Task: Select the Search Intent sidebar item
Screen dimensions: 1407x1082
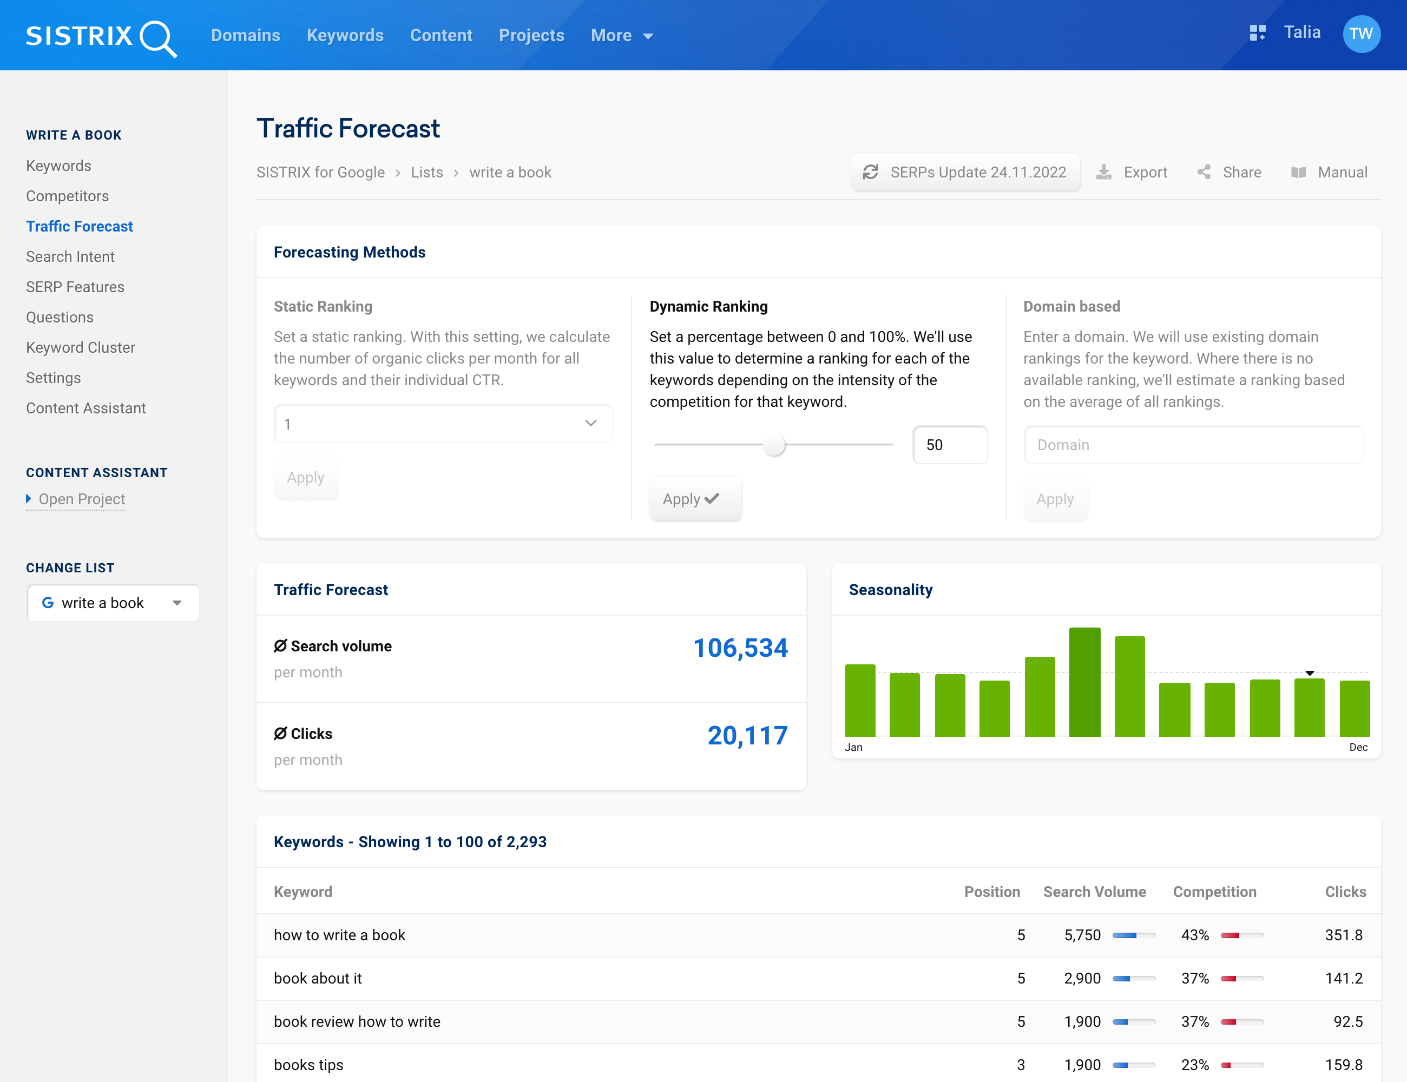Action: point(70,256)
